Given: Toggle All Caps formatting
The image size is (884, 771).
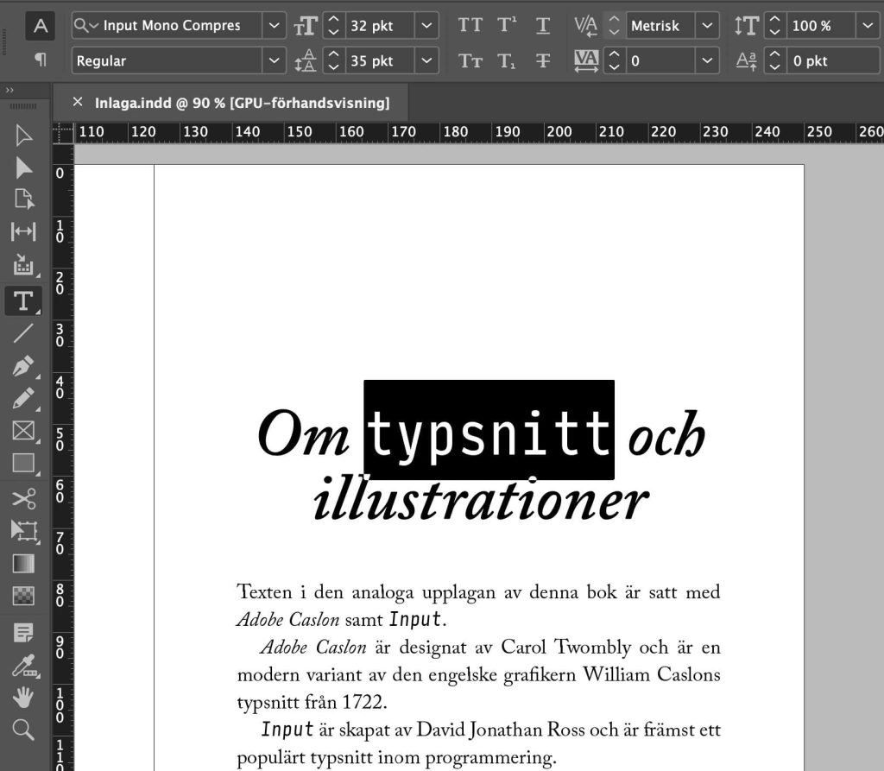Looking at the screenshot, I should click(x=470, y=26).
